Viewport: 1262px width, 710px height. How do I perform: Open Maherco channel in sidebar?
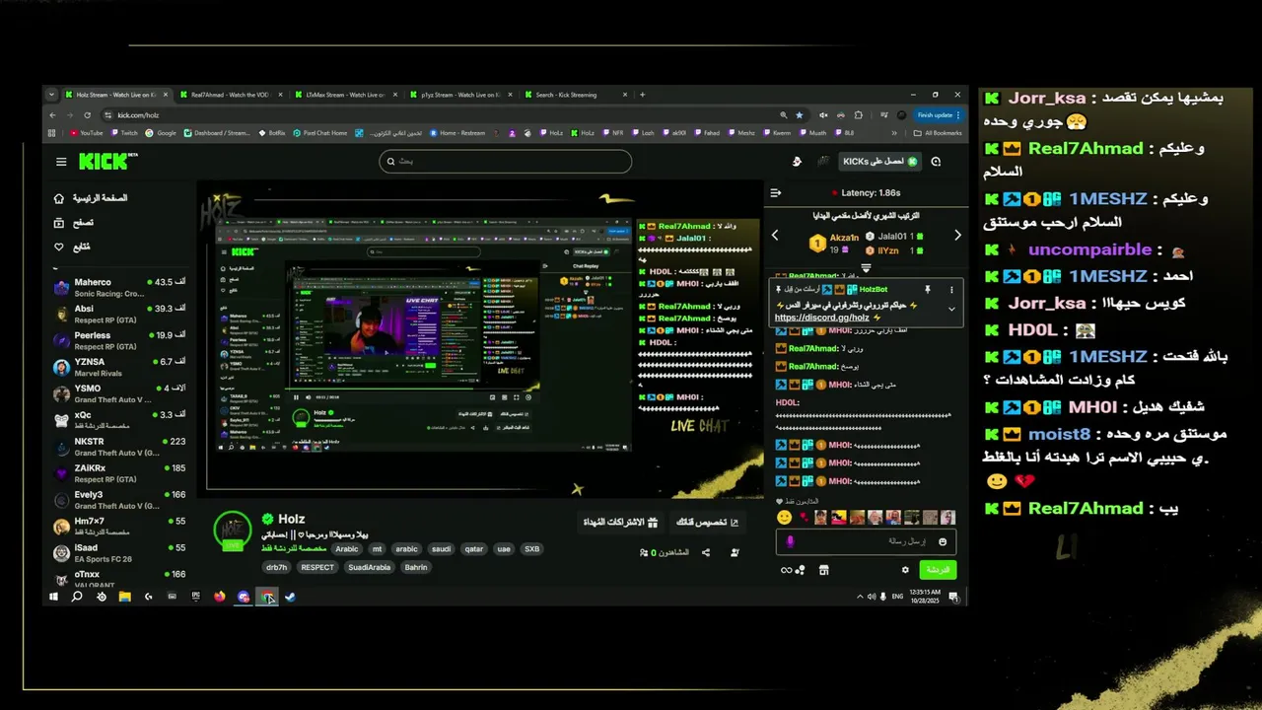(117, 288)
